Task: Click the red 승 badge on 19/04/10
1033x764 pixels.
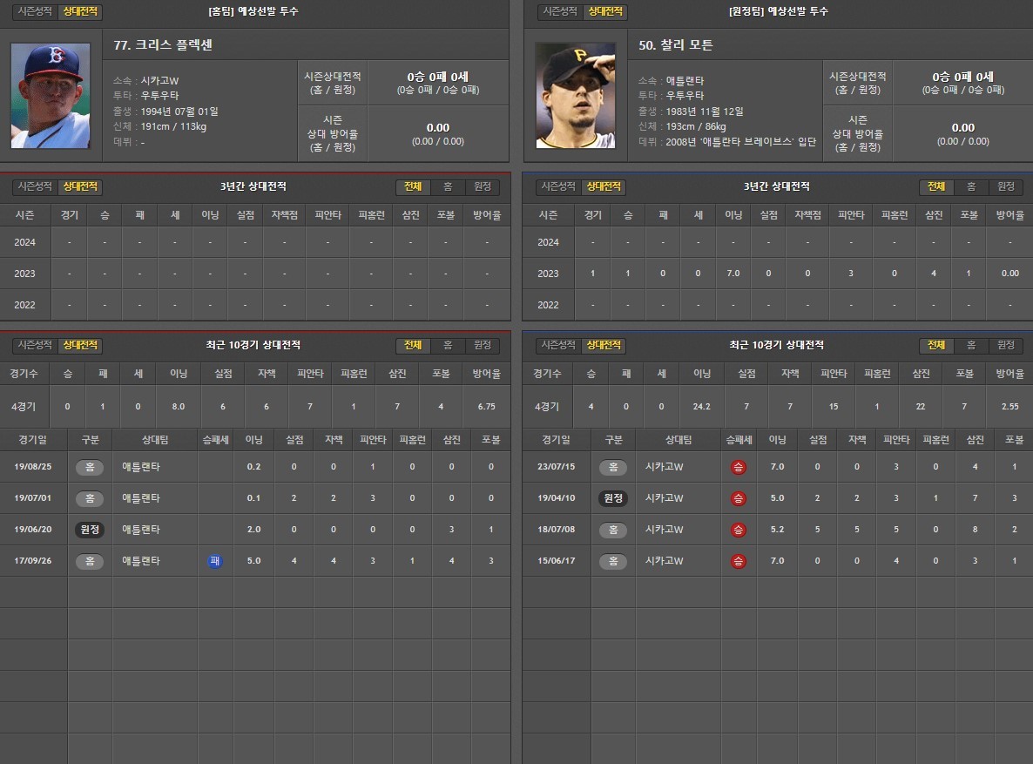Action: pyautogui.click(x=739, y=498)
